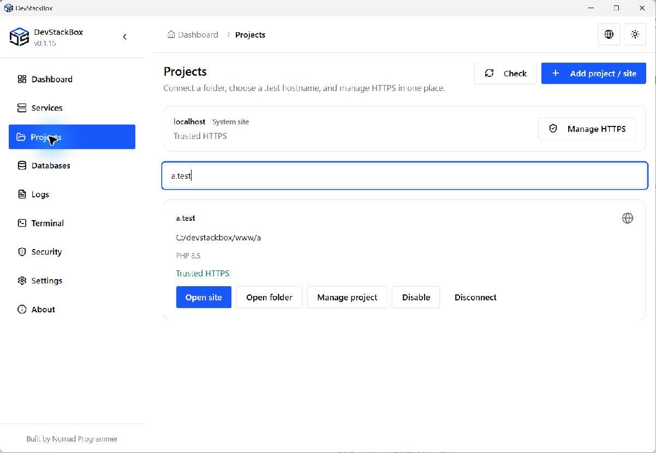Click the Projects breadcrumb text

250,34
